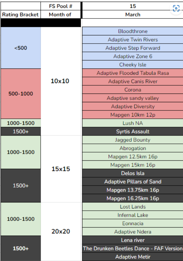The width and height of the screenshot is (183, 261).
Task: Select the Rating Bracket header cell
Action: pos(21,14)
